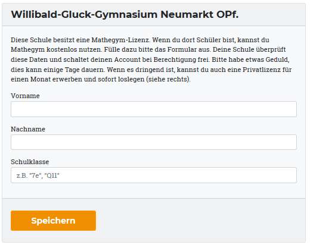310x248 pixels.
Task: Click the word Neumarkt in the title
Action: [187, 14]
